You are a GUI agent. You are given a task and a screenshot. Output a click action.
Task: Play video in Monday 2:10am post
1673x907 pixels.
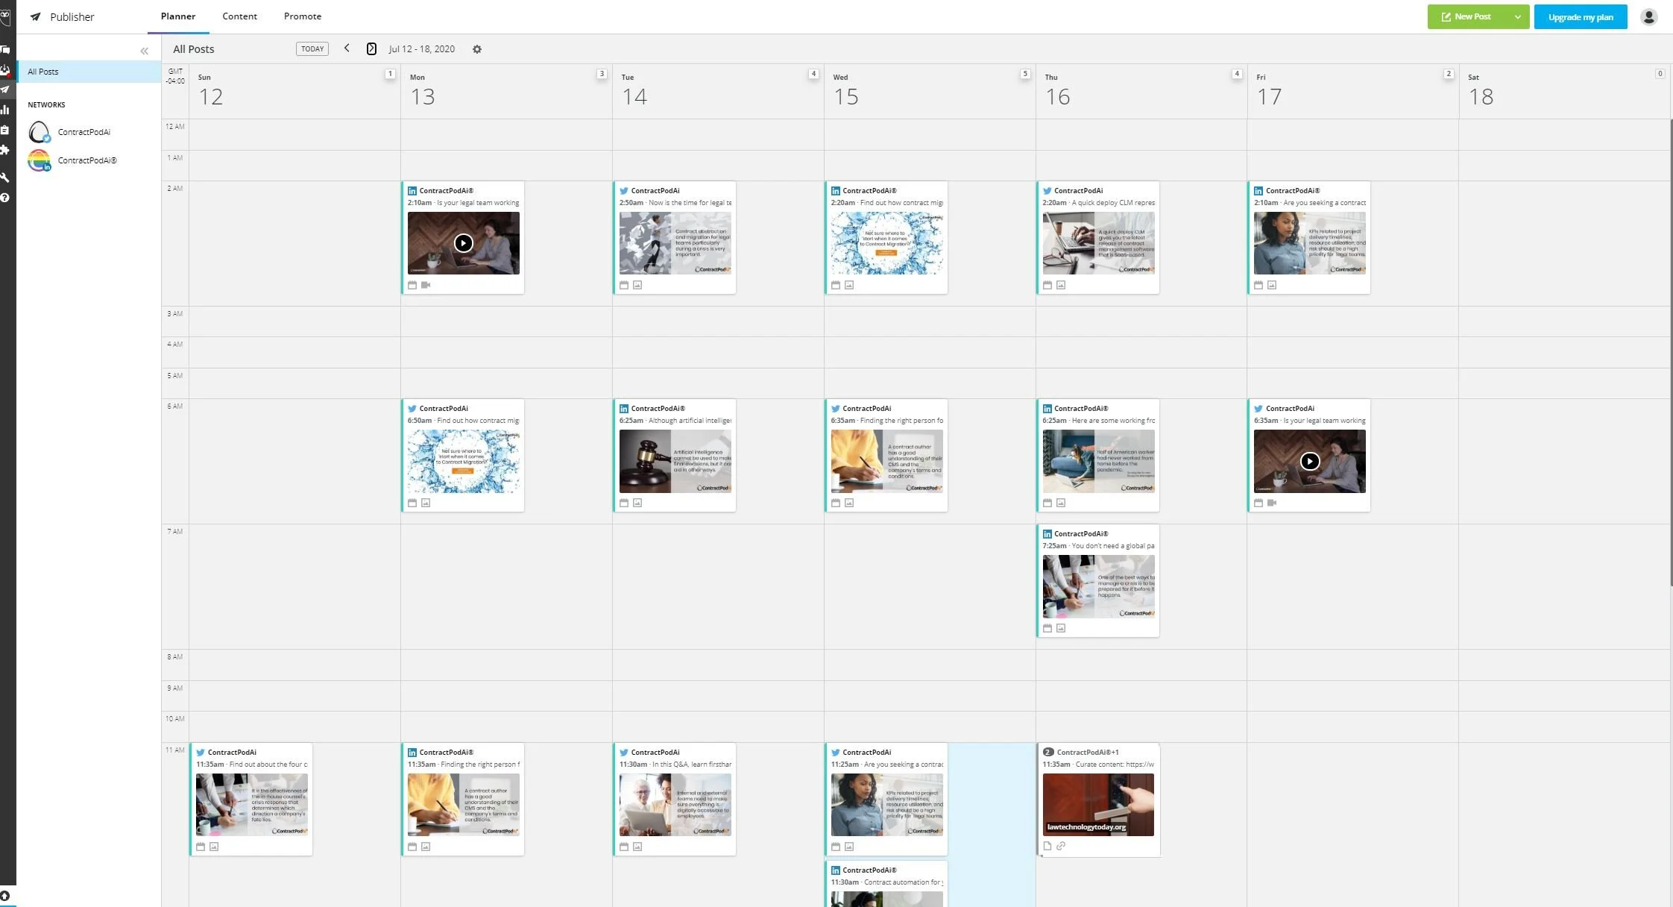pos(463,243)
